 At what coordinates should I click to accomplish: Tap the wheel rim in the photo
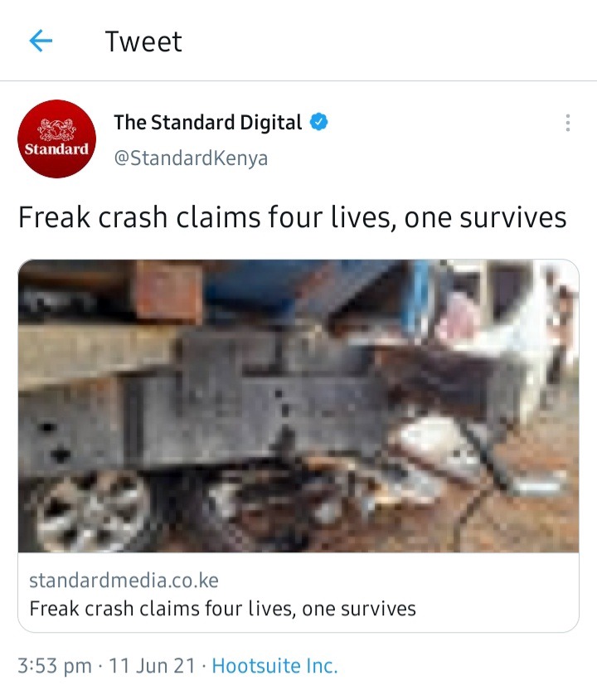[x=92, y=512]
